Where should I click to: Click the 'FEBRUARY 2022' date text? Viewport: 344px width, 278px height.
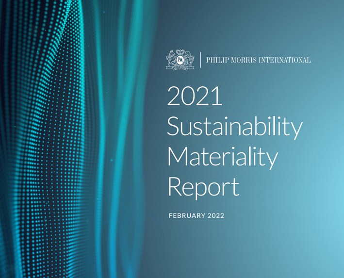coord(197,215)
